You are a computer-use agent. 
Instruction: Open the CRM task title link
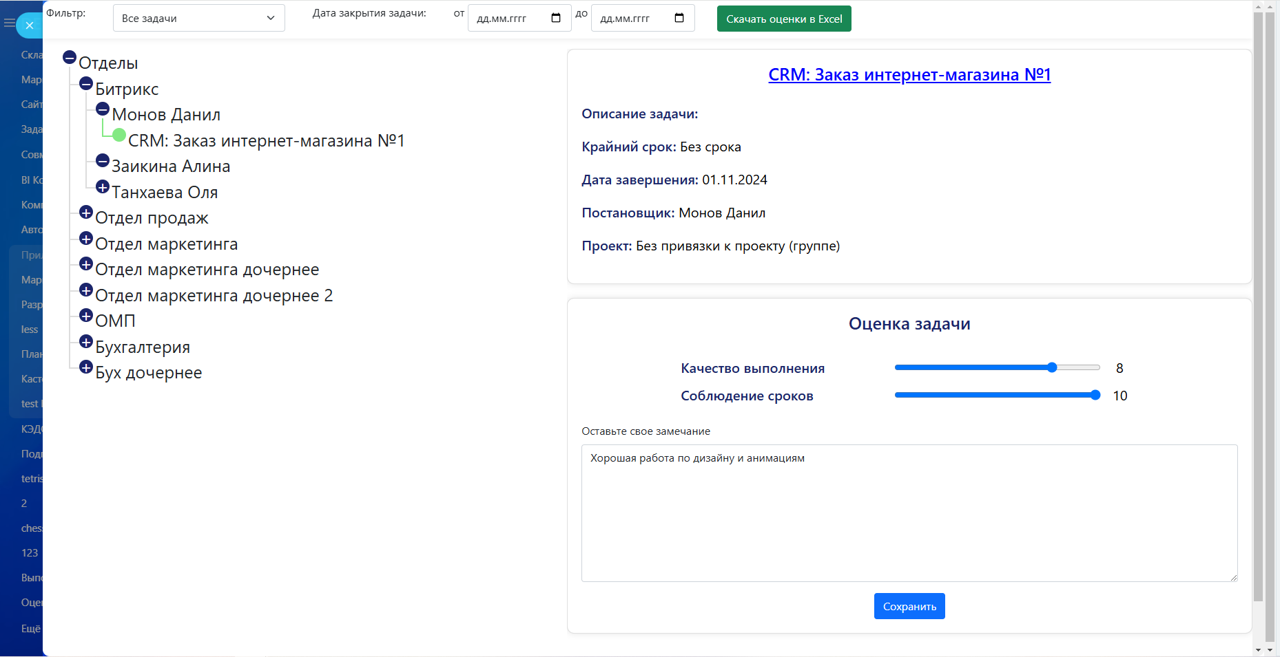click(909, 75)
